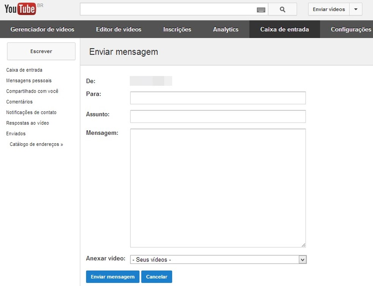Select the Configurações tab
Screen dimensions: 373x286
point(351,29)
